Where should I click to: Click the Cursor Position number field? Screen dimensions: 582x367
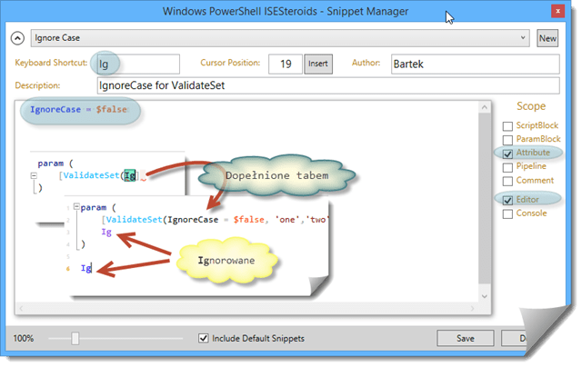[x=283, y=64]
